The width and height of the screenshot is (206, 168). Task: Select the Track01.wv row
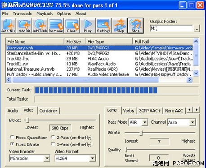click(x=99, y=64)
